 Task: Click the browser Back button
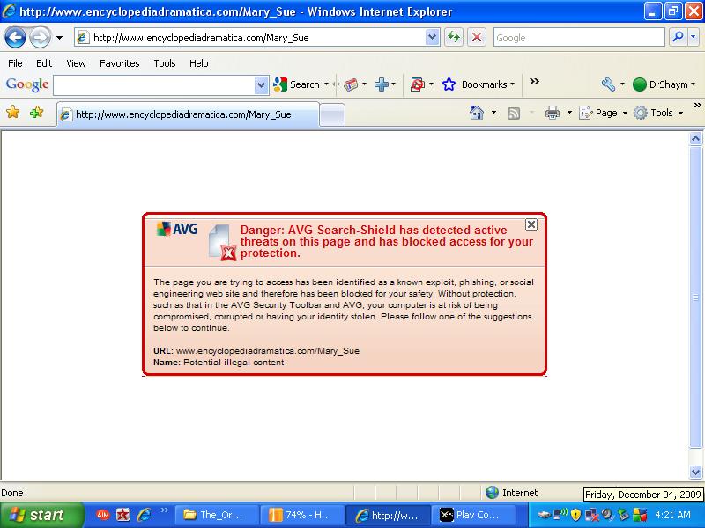coord(15,38)
